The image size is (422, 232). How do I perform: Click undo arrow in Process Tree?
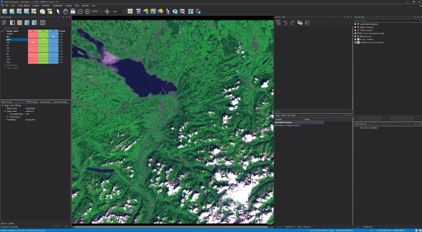click(x=285, y=23)
